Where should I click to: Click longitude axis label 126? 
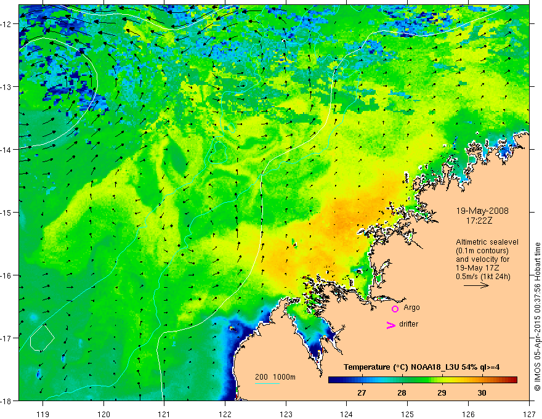pyautogui.click(x=468, y=414)
